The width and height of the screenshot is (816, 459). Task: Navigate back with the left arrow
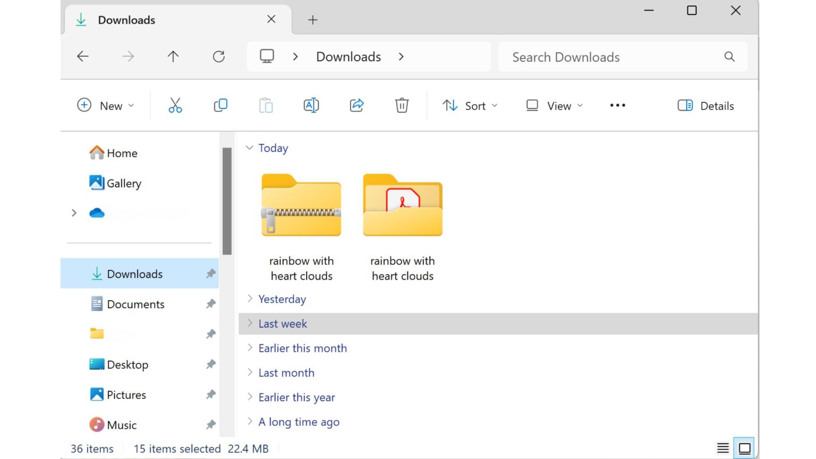[x=83, y=56]
